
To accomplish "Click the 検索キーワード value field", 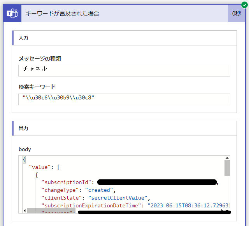I will point(124,99).
